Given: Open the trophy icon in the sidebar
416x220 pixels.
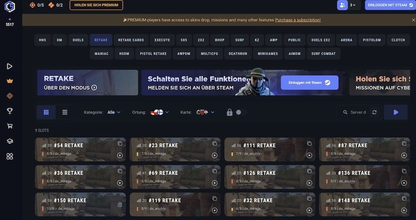Looking at the screenshot, I should (10, 111).
